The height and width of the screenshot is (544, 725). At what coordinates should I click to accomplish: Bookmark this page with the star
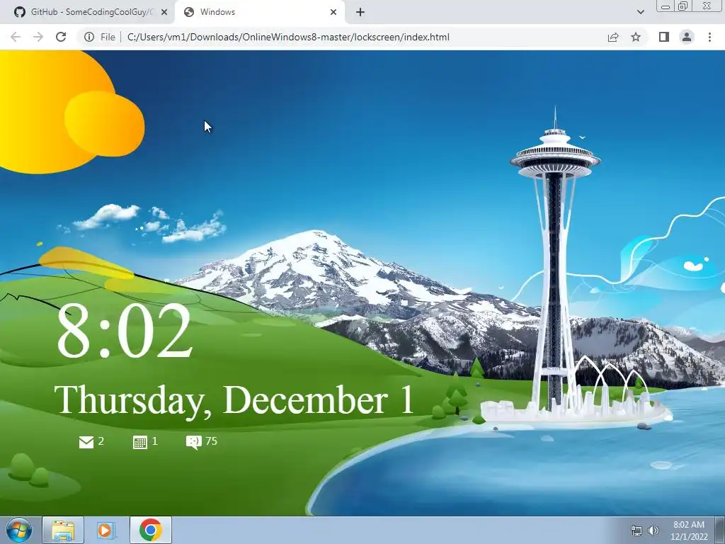tap(636, 37)
